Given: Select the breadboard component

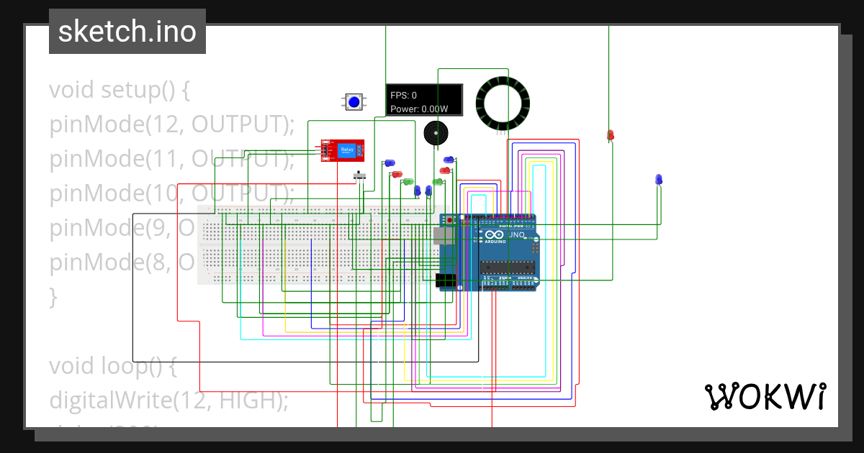Looking at the screenshot, I should 317,244.
